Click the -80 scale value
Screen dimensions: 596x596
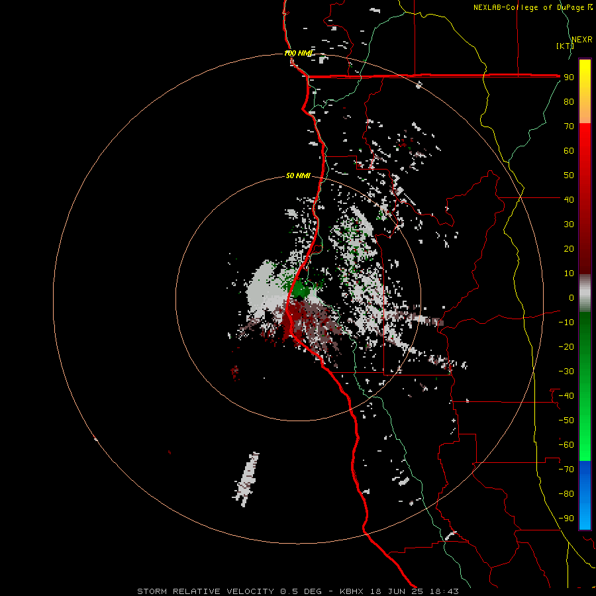tap(566, 494)
